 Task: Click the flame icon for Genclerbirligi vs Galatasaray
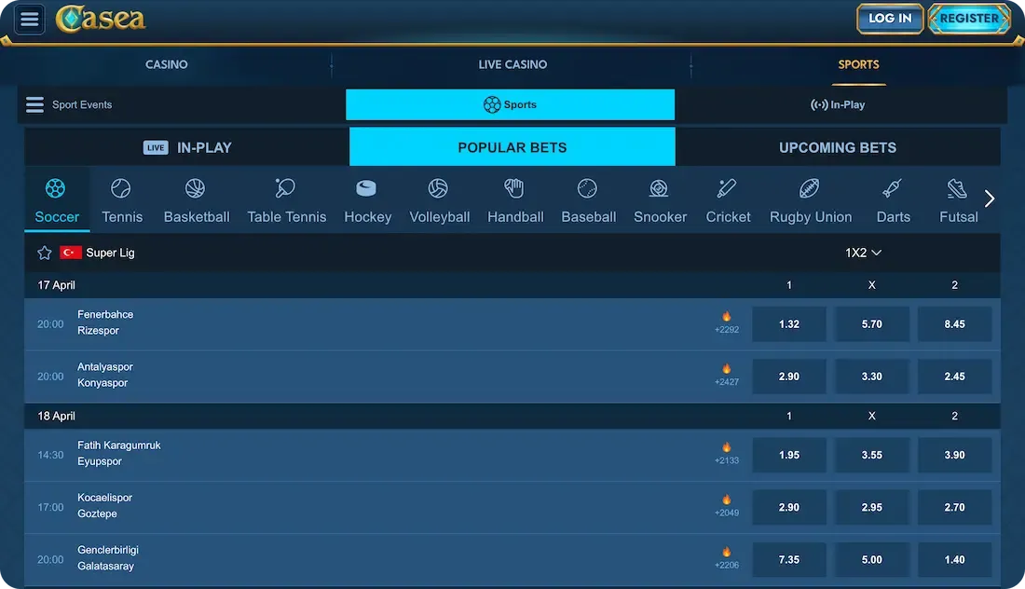click(x=726, y=552)
